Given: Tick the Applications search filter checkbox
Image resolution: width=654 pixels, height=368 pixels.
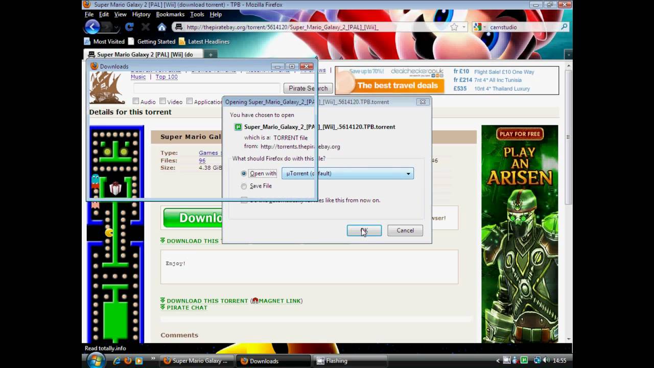Looking at the screenshot, I should pyautogui.click(x=190, y=101).
